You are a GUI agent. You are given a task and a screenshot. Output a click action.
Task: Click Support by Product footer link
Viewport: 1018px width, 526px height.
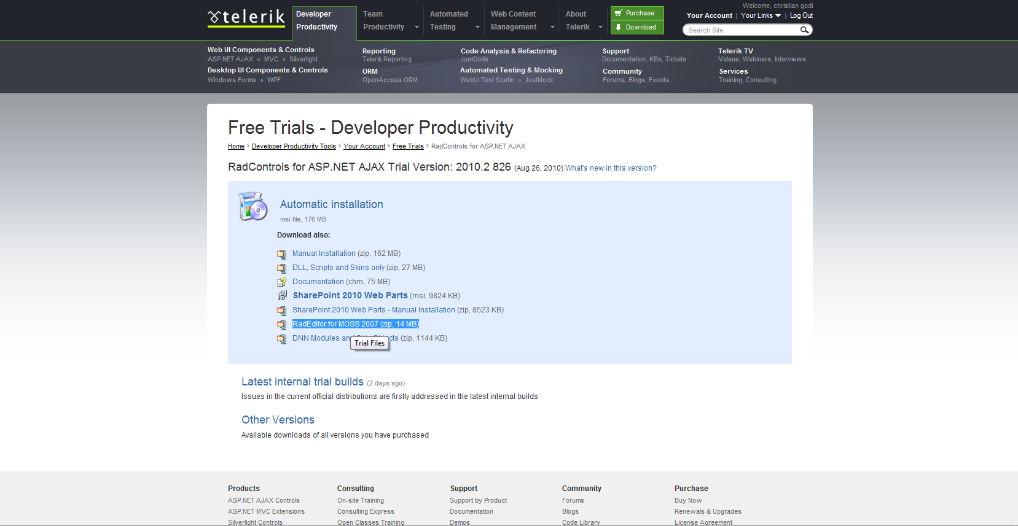pos(478,500)
